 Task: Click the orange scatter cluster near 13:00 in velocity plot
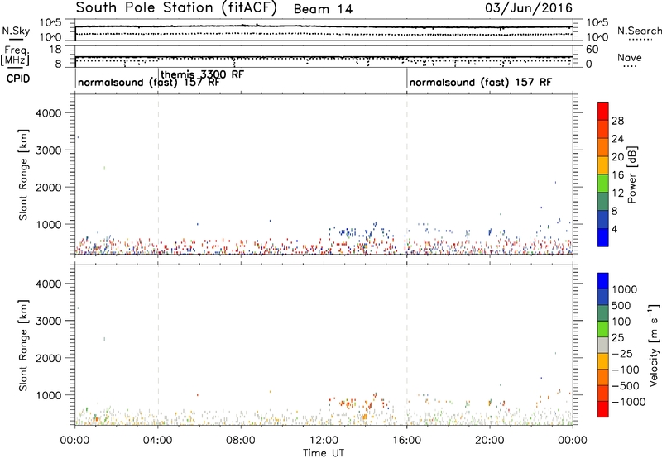click(347, 403)
